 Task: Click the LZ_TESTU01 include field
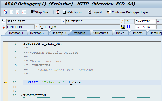pyautogui.click(x=93, y=21)
